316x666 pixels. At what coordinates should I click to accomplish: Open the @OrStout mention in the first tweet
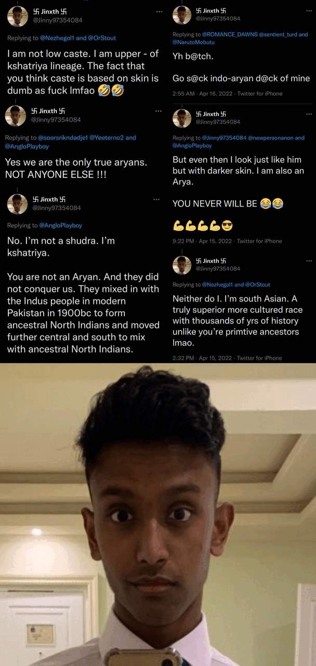[102, 38]
